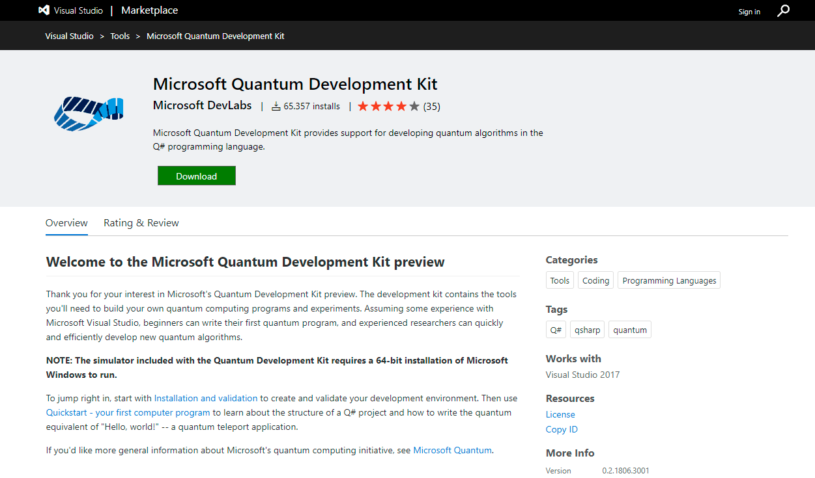Click version number 0.2.1806.3001
815x478 pixels.
click(x=625, y=470)
